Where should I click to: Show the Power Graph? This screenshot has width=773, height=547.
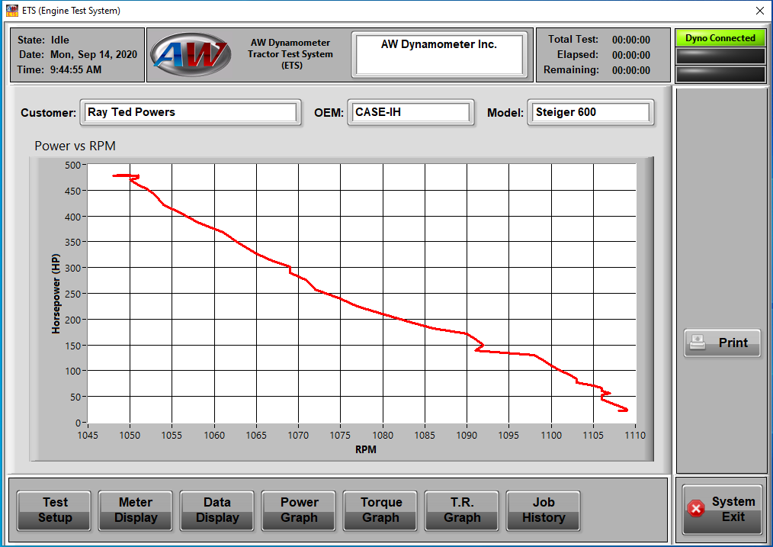(x=299, y=510)
